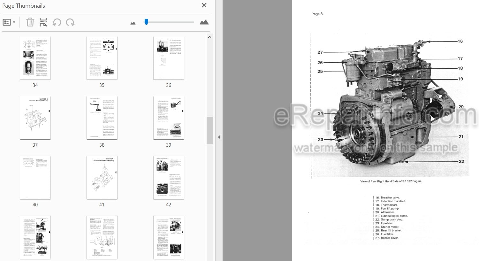Click the thumbnail size slider handle
479x261 pixels.
pos(146,22)
